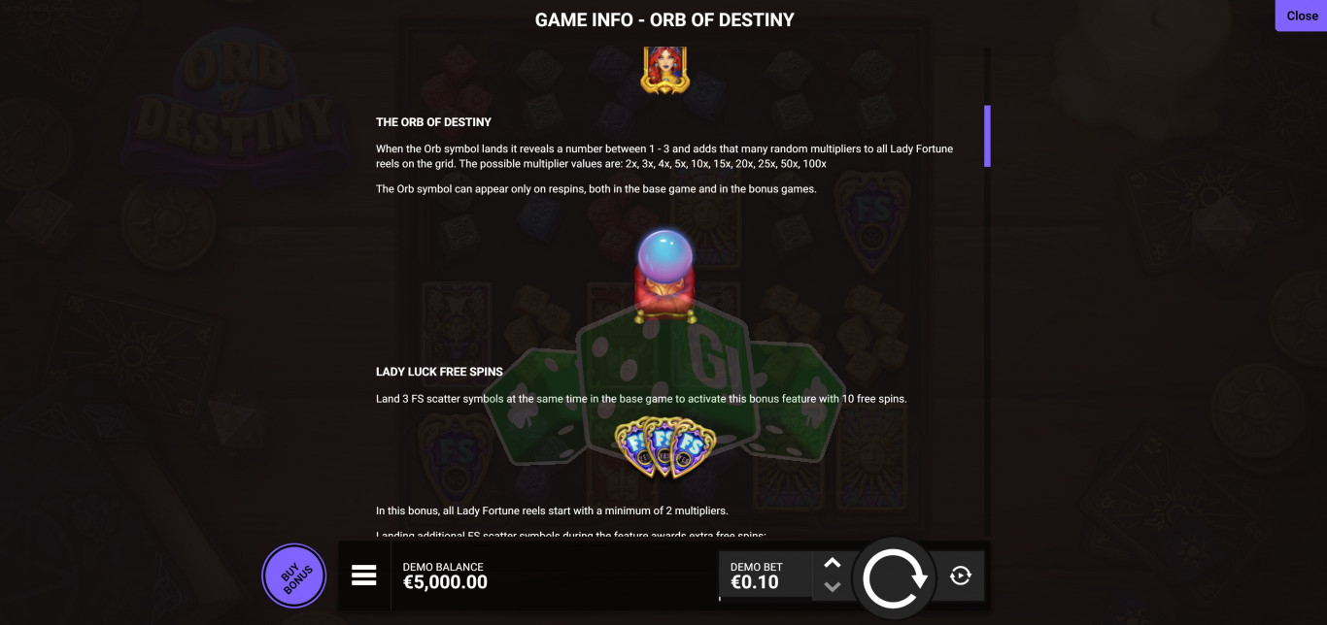
Task: Click the Lady Luck Free Spins heading
Action: (x=439, y=372)
